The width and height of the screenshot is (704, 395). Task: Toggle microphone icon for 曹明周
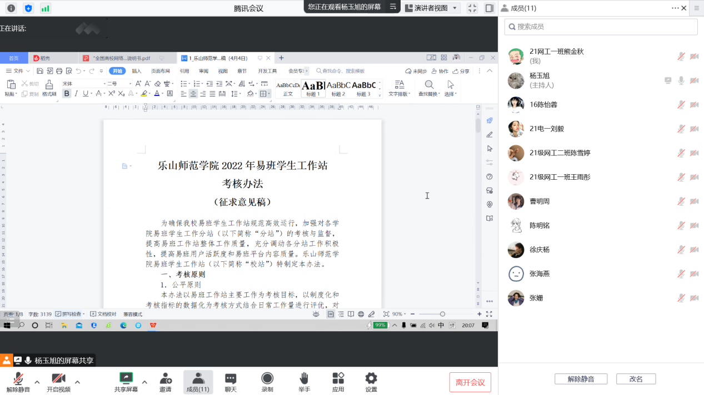click(x=681, y=201)
